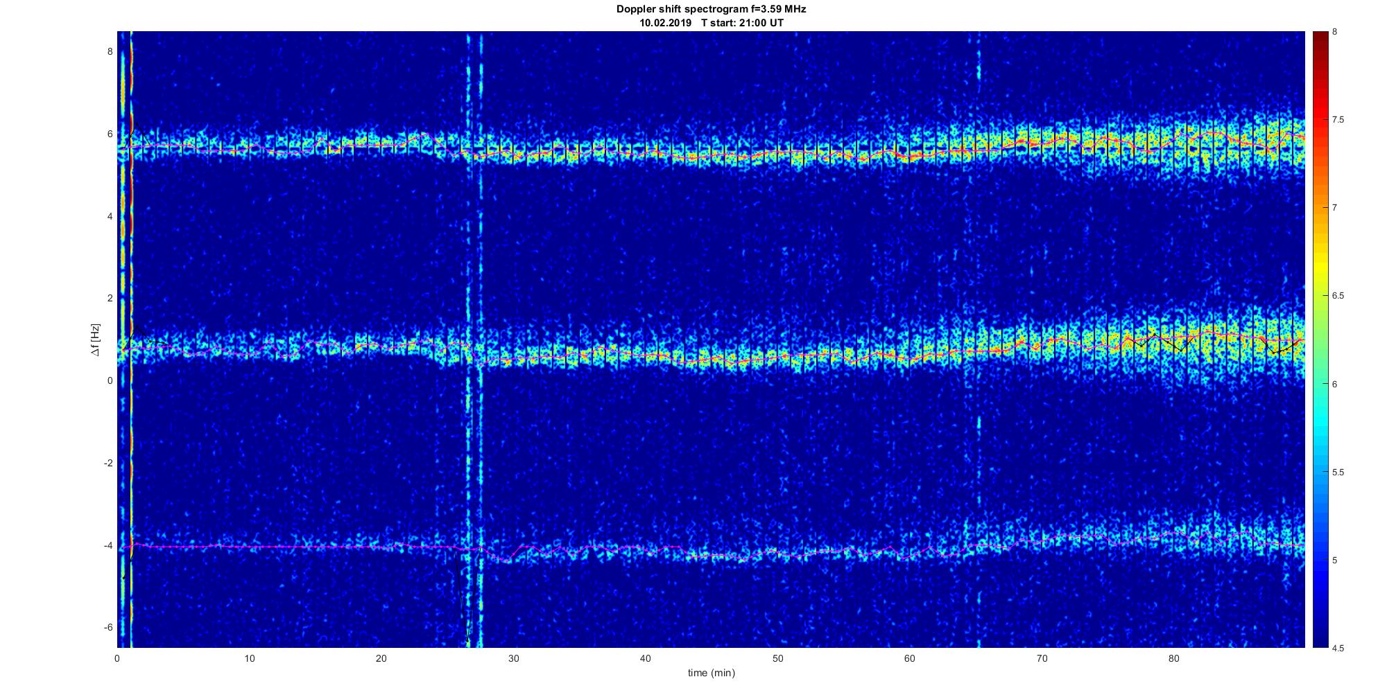
Task: Click y-axis tick label '4' on frequency axis
Action: (x=110, y=216)
